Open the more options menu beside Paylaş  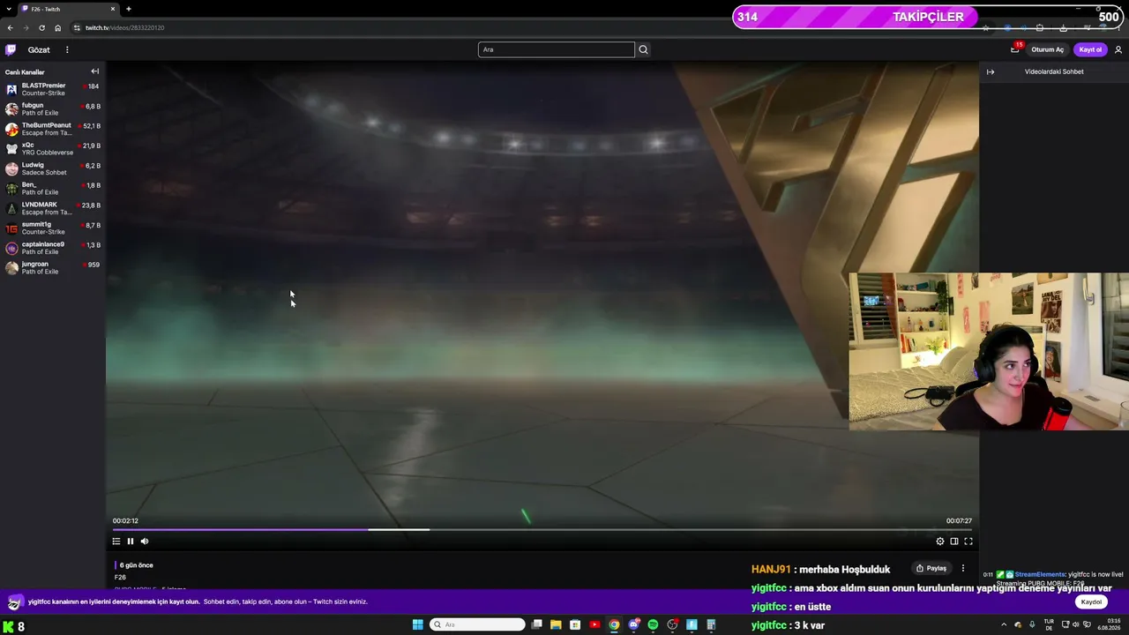pyautogui.click(x=963, y=569)
